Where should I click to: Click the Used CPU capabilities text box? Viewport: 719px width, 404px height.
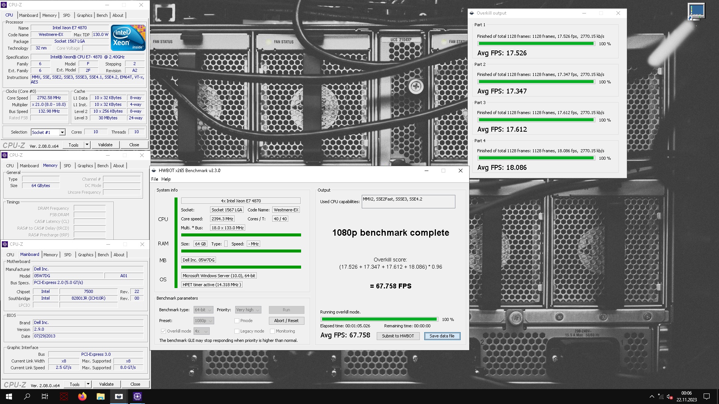[x=408, y=202]
